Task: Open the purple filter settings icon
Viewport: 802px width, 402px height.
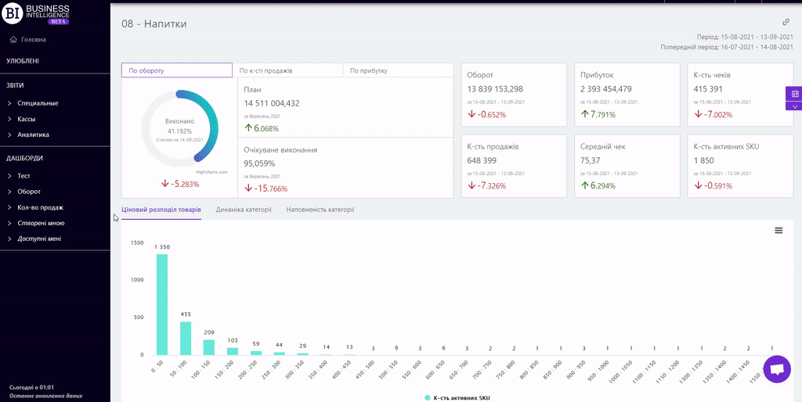Action: (794, 94)
